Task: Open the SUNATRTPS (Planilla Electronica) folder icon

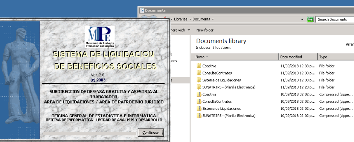Action: tap(199, 87)
